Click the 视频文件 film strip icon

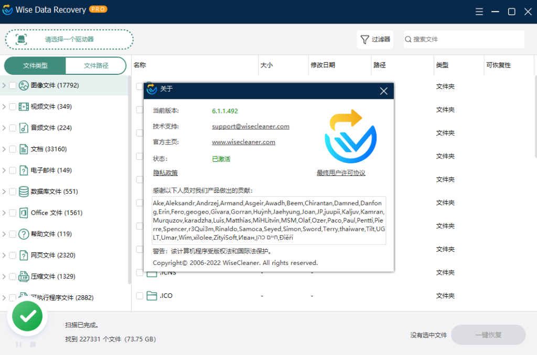(24, 107)
